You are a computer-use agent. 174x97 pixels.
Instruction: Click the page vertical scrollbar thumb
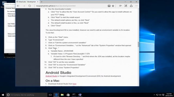[138, 44]
